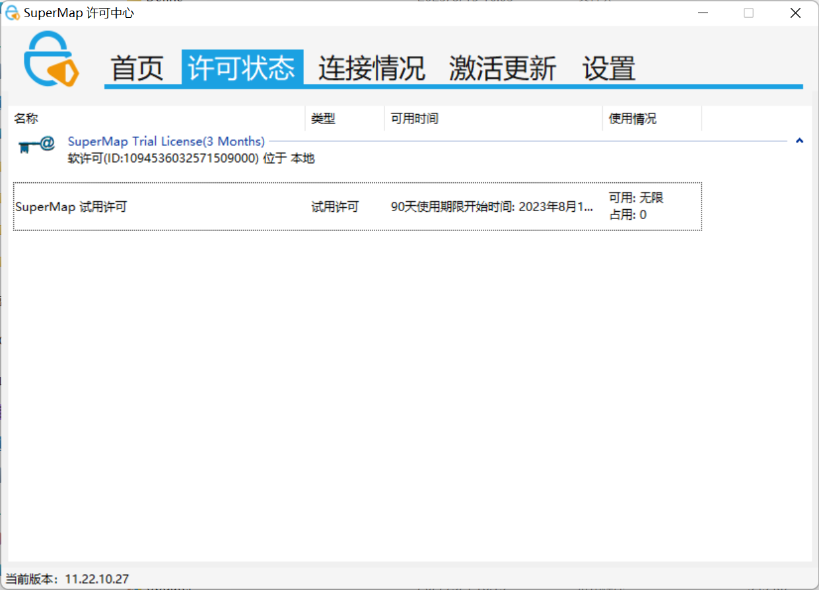The image size is (819, 590).
Task: Click the 当前版本 11.22.10.27 status text
Action: (67, 579)
